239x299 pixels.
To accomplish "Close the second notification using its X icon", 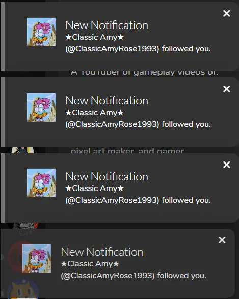I will point(227,89).
